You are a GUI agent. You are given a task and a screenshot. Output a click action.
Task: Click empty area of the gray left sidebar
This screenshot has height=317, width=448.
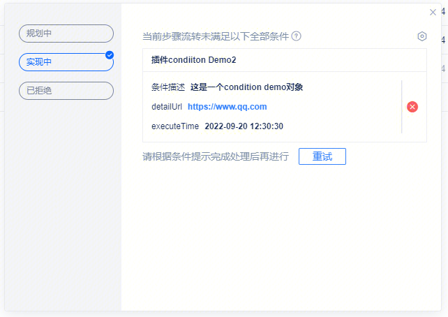point(63,209)
